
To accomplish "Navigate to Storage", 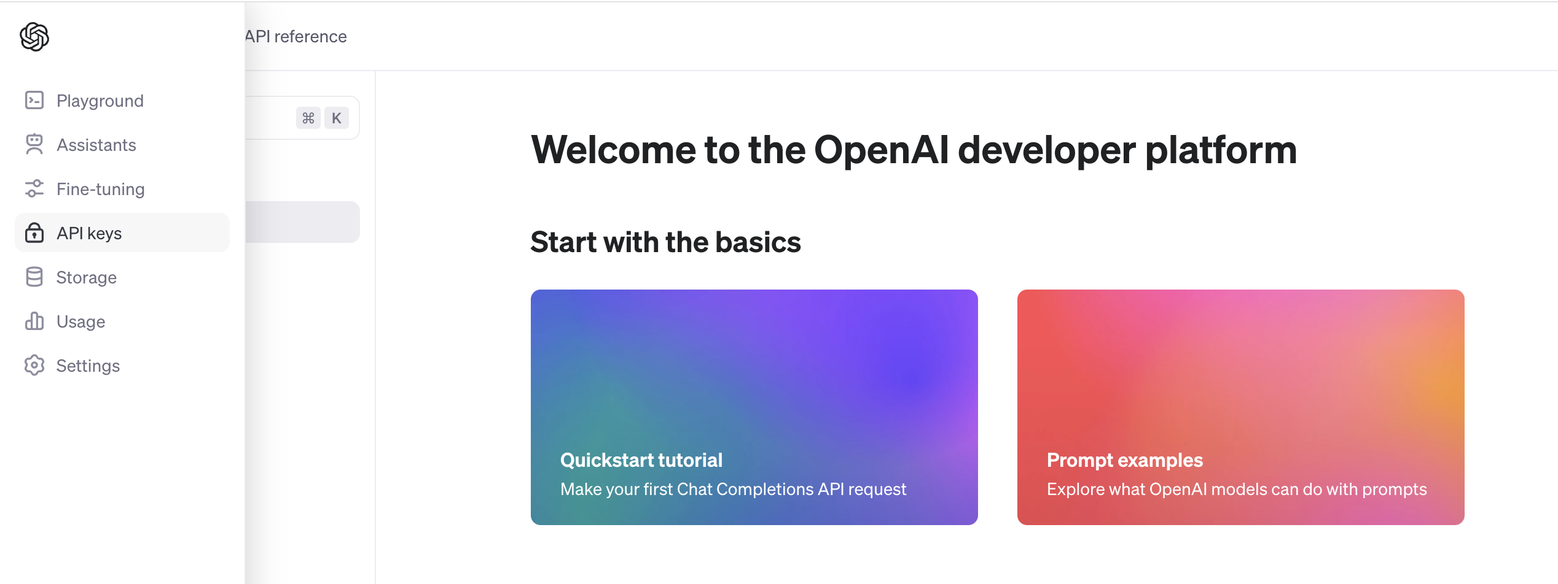I will (87, 277).
